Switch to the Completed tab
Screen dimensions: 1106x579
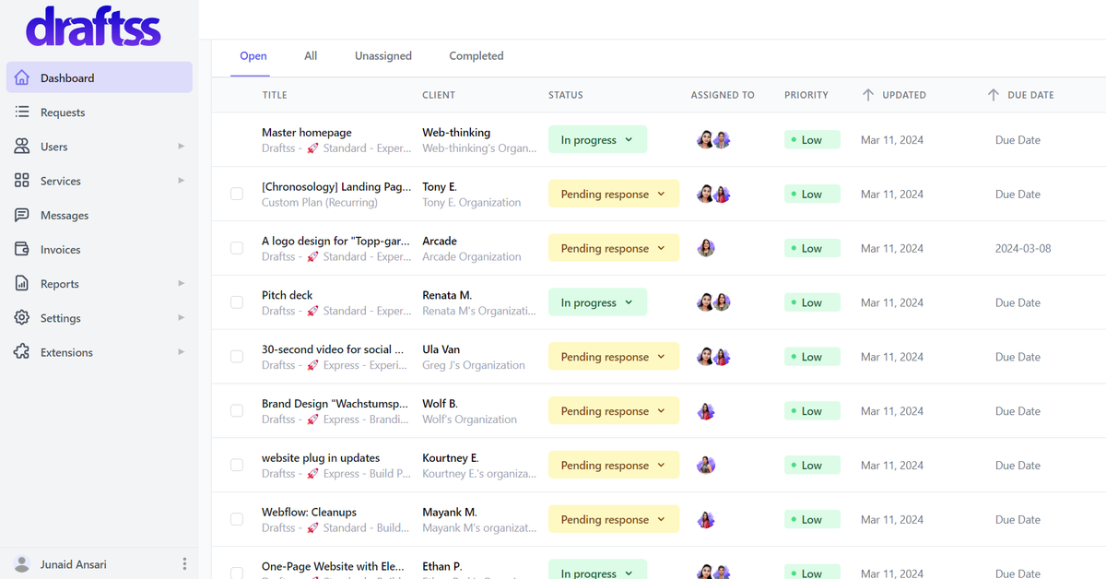pyautogui.click(x=476, y=56)
